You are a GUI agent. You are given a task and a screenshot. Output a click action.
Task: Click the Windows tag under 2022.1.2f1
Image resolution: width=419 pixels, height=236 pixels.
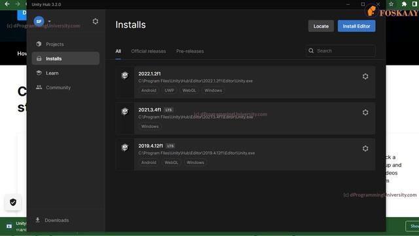tap(213, 90)
